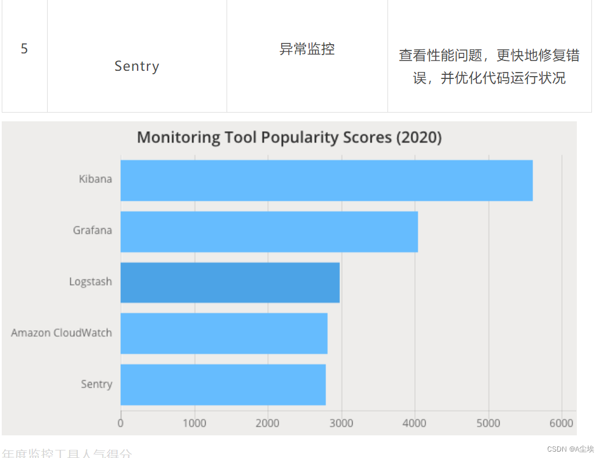Click the 'Amazon CloudWatch' axis label
Image resolution: width=603 pixels, height=458 pixels.
62,333
